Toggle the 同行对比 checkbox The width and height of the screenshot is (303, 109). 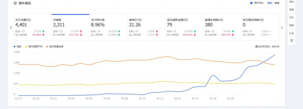coord(251,3)
